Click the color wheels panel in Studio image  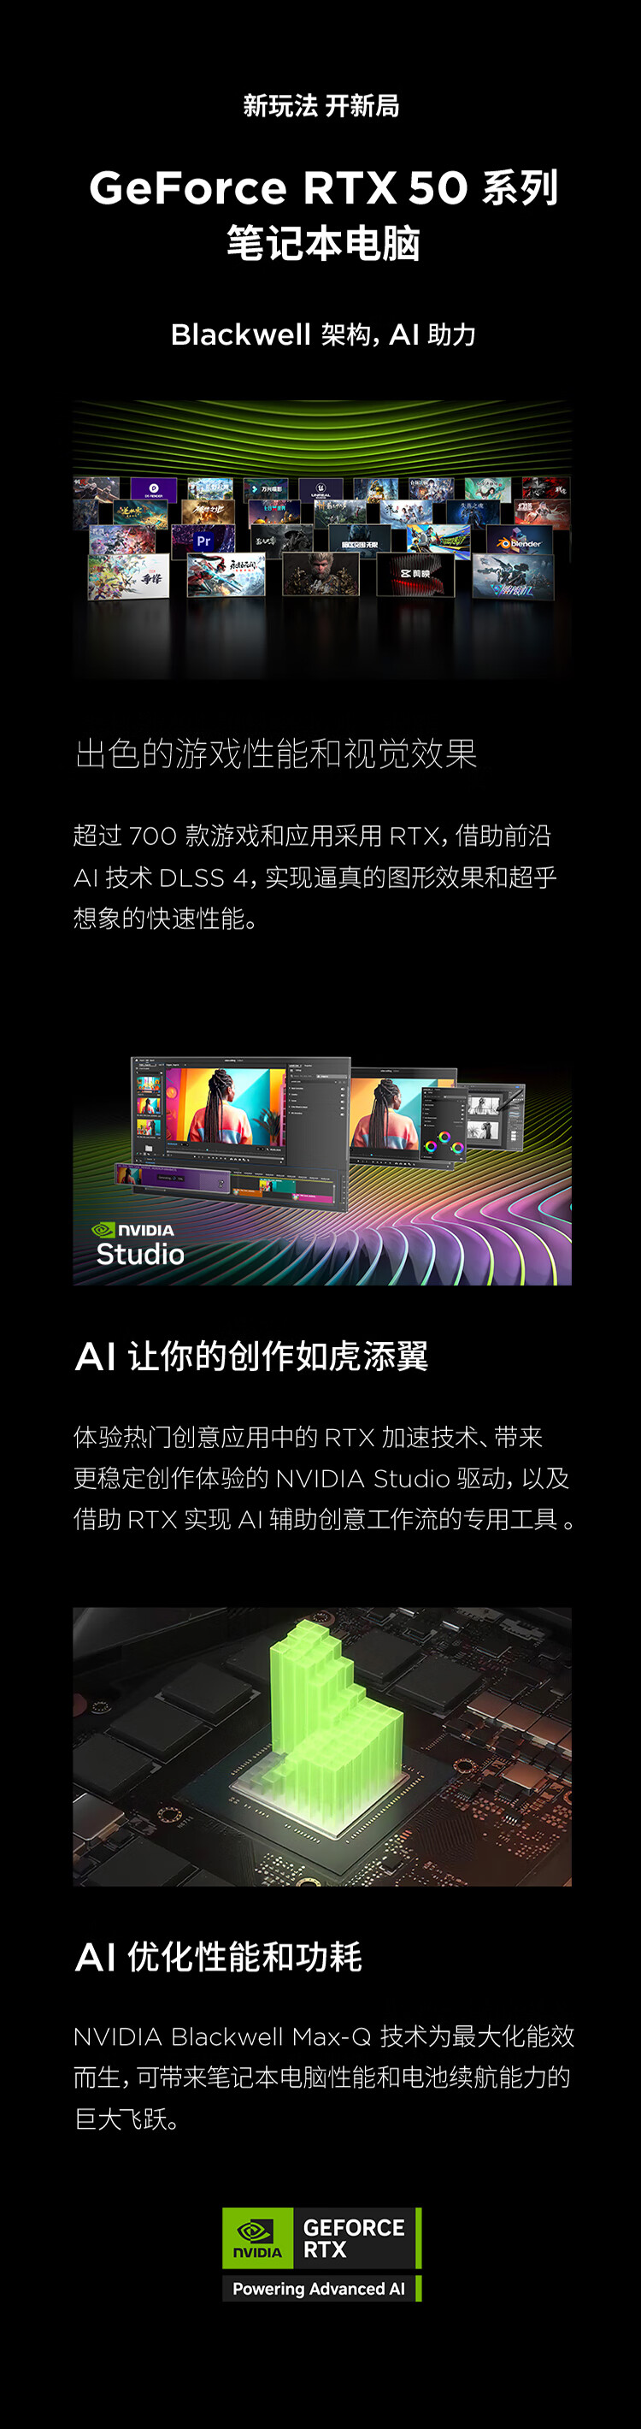(443, 1144)
